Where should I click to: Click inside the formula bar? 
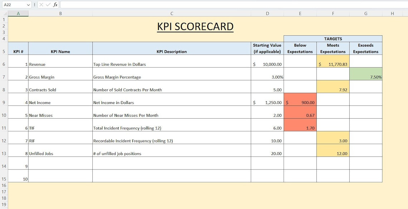pyautogui.click(x=143, y=5)
